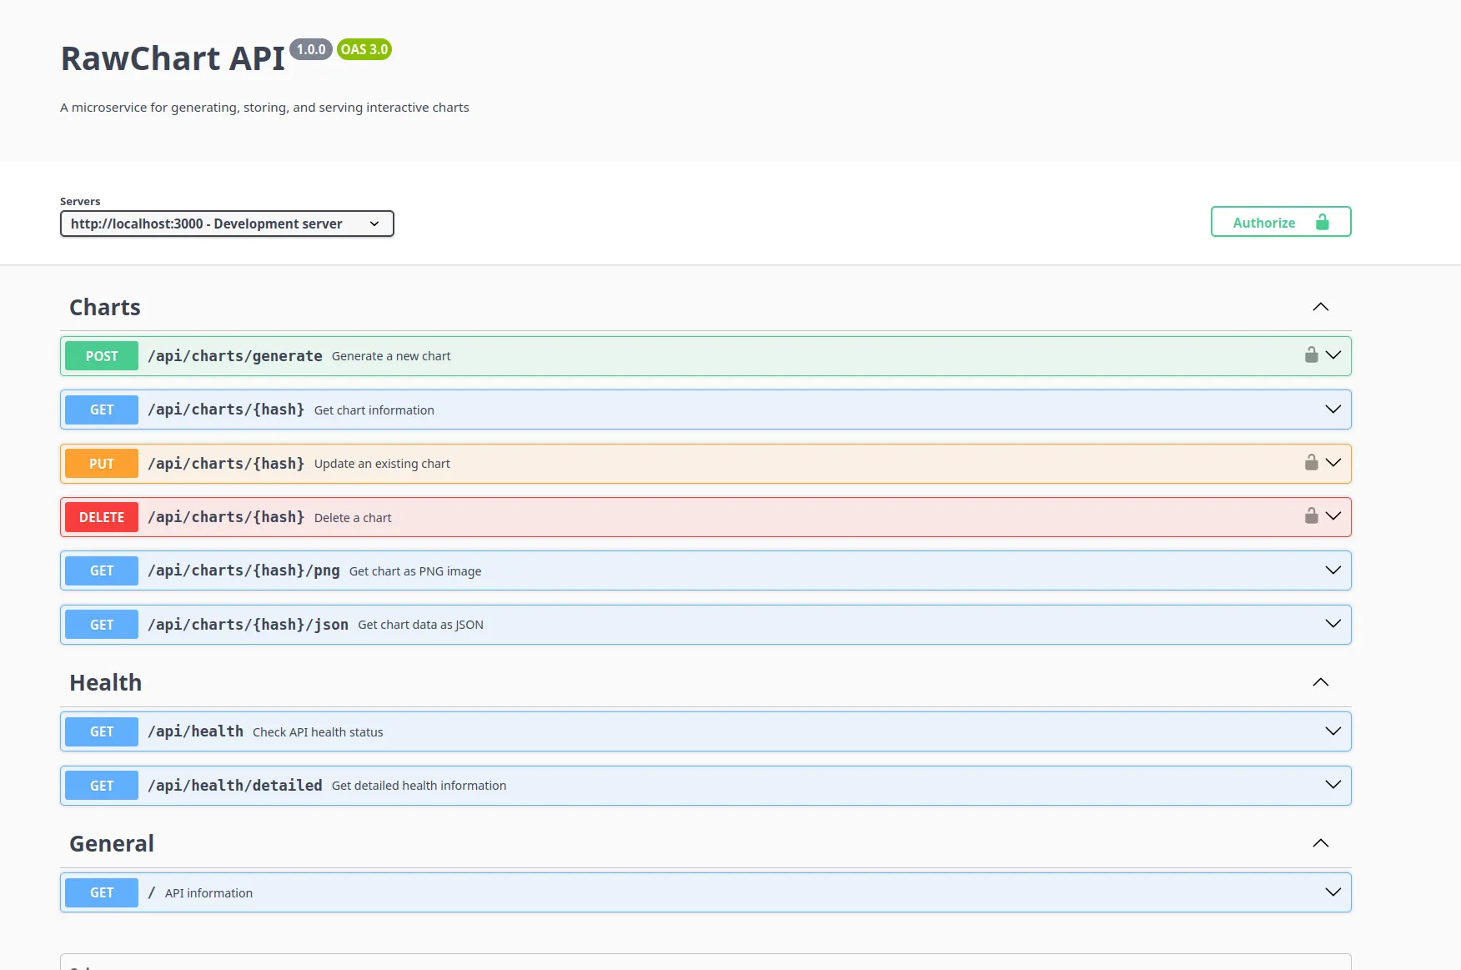This screenshot has width=1461, height=970.
Task: Click the General section heading
Action: 112,843
